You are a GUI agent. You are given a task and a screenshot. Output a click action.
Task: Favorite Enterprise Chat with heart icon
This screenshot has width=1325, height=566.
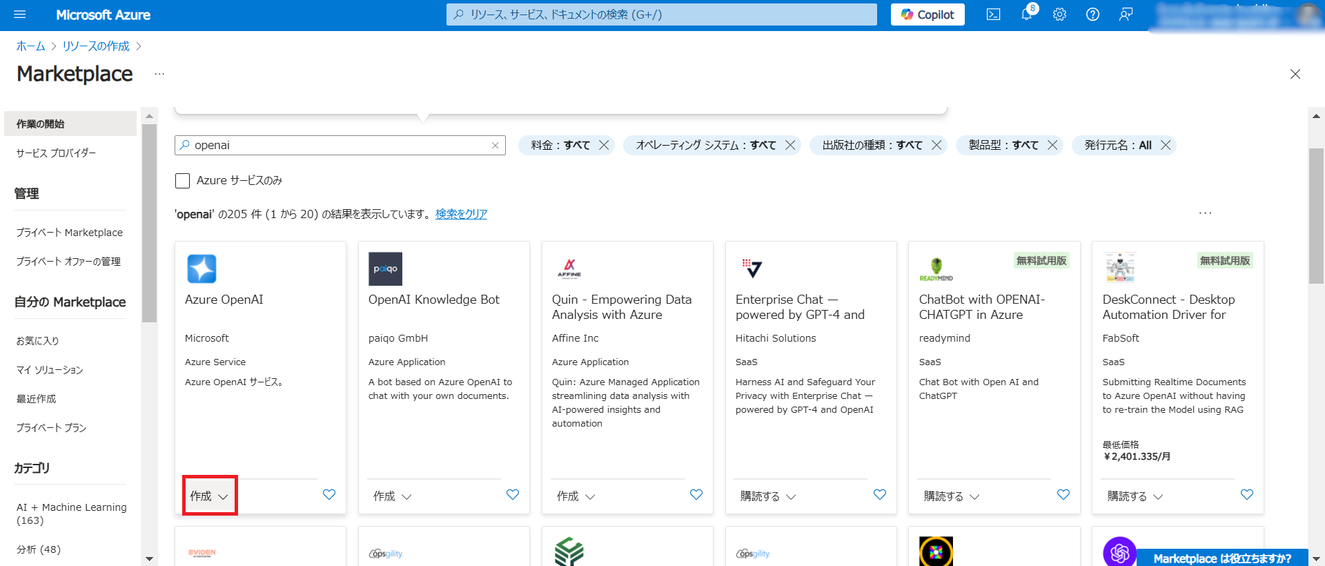(880, 495)
